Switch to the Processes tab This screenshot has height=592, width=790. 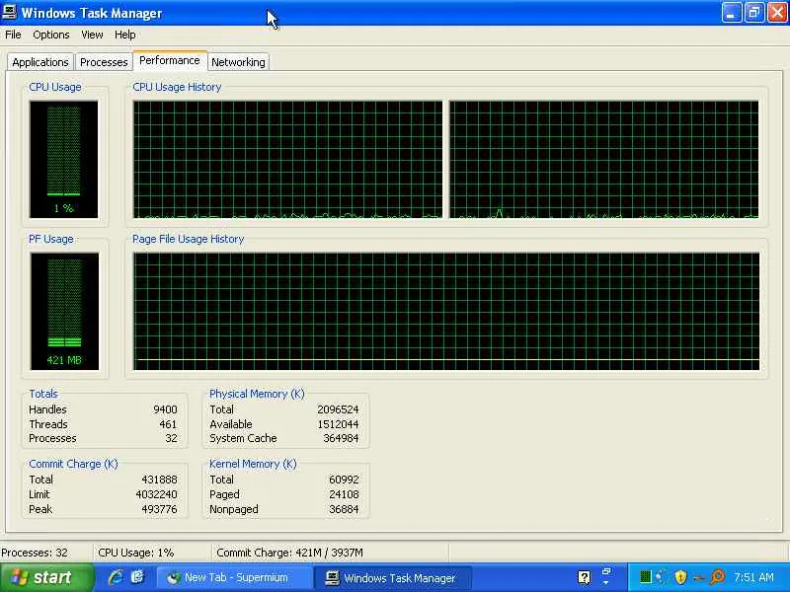click(104, 62)
